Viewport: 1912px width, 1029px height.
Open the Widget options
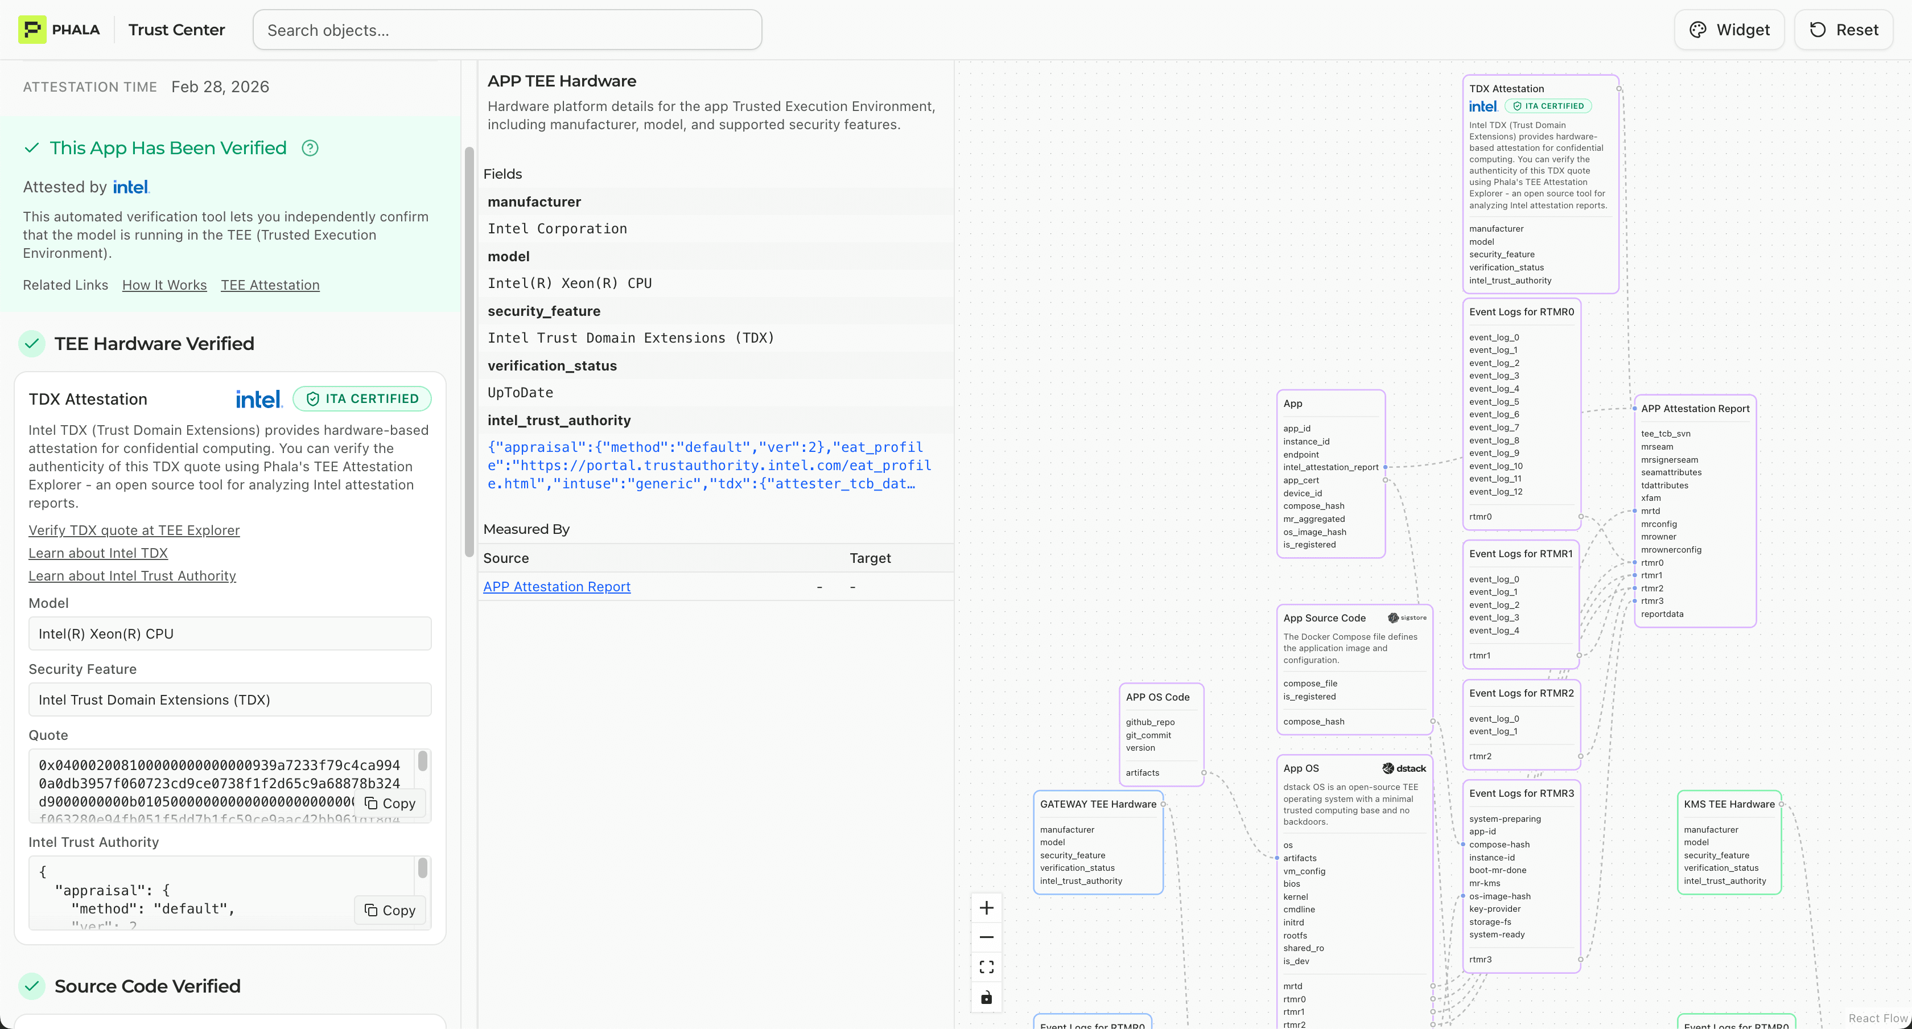[x=1729, y=30]
